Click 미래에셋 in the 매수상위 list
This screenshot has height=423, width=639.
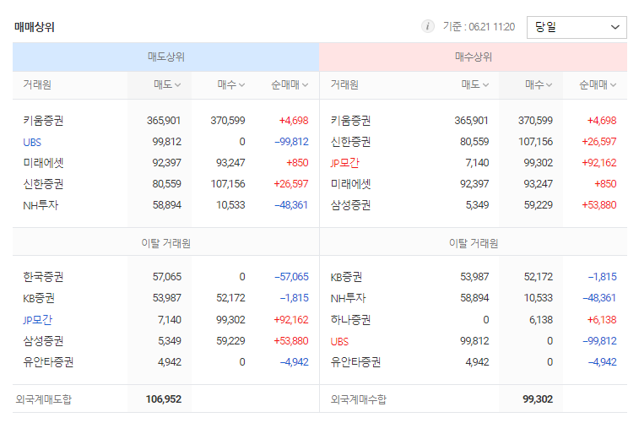pos(350,184)
